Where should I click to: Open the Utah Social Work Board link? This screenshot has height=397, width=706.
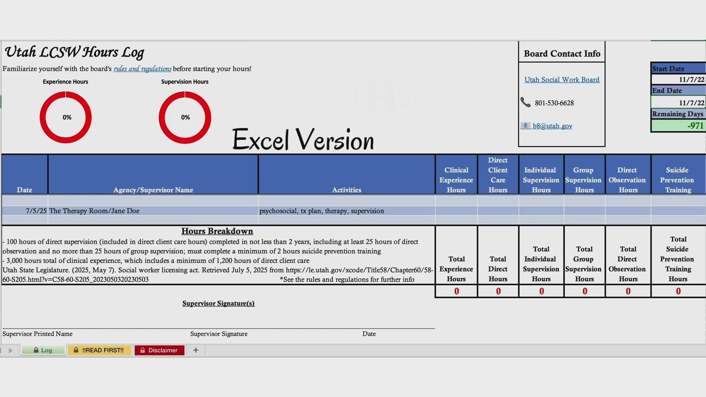click(562, 79)
